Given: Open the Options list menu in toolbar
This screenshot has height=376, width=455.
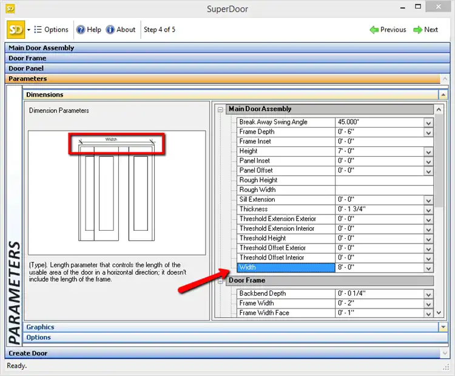Looking at the screenshot, I should tap(51, 29).
